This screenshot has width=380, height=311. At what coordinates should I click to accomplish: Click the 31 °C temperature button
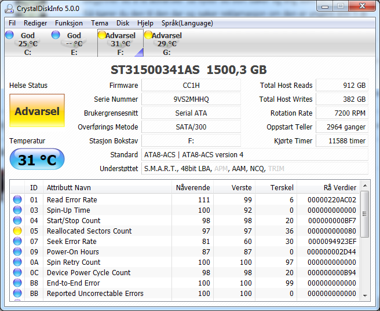[x=37, y=159]
